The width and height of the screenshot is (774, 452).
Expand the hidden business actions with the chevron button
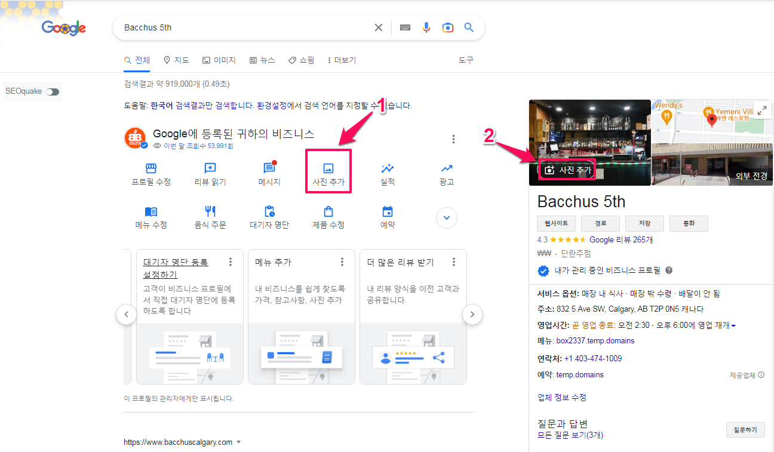[446, 218]
